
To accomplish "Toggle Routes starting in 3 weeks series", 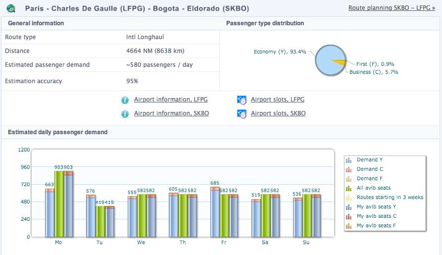I will (x=390, y=198).
